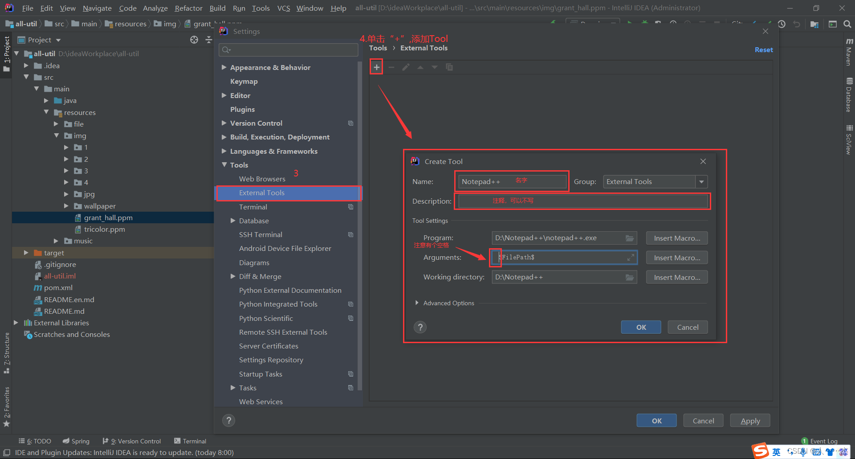Expand the Database settings node
This screenshot has height=459, width=855.
233,221
